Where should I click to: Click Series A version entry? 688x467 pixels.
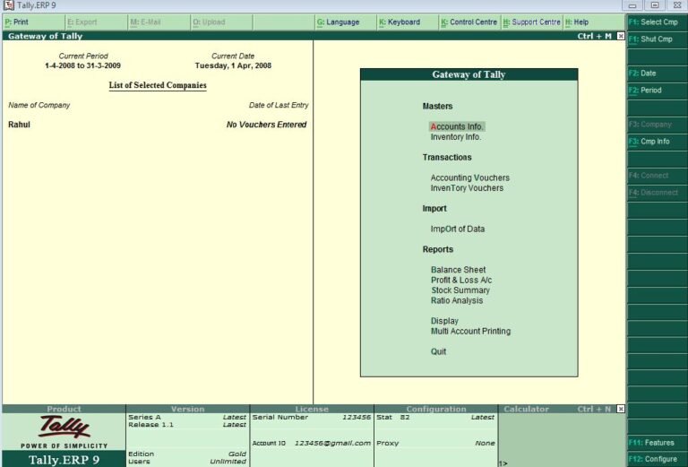[187, 417]
